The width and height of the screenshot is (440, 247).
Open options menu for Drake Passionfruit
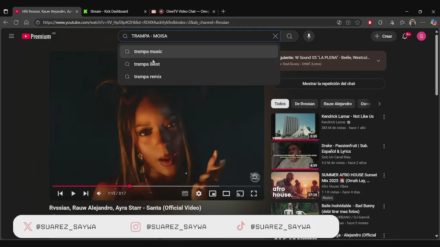384,146
